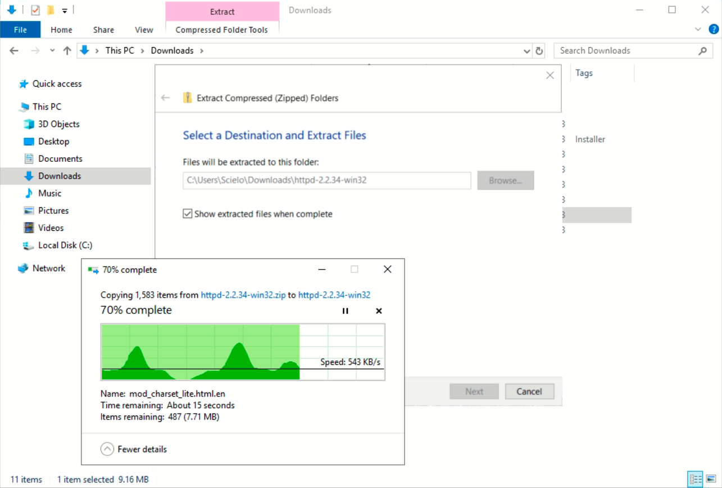Open the File menu
The height and width of the screenshot is (488, 722).
point(20,30)
